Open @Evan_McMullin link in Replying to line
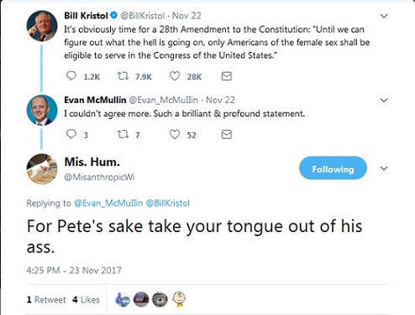Viewport: 415px width, 315px height. pos(108,203)
